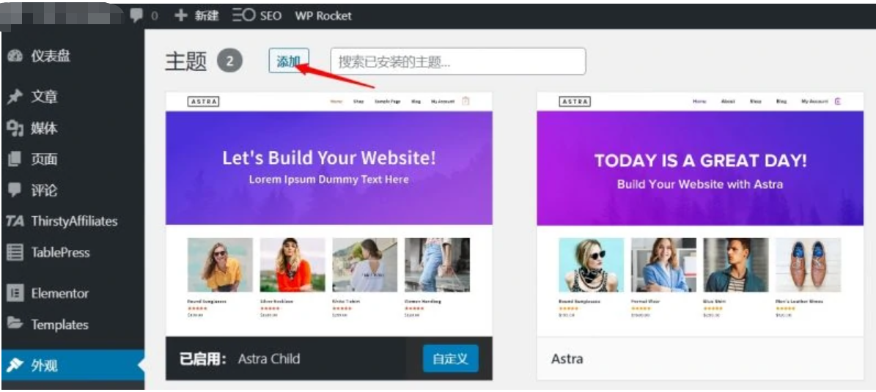The height and width of the screenshot is (392, 876).
Task: Click the 仪表盘 dashboard gauge icon
Action: tap(15, 56)
